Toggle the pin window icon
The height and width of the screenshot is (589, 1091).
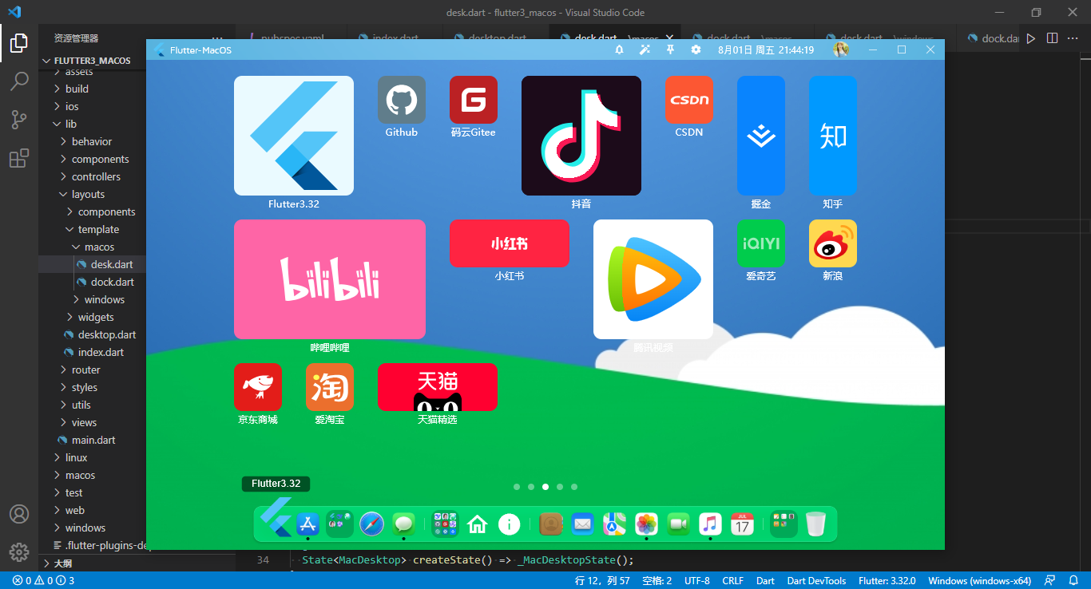670,49
